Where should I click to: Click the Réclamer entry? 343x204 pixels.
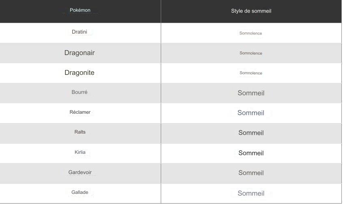[x=80, y=112]
